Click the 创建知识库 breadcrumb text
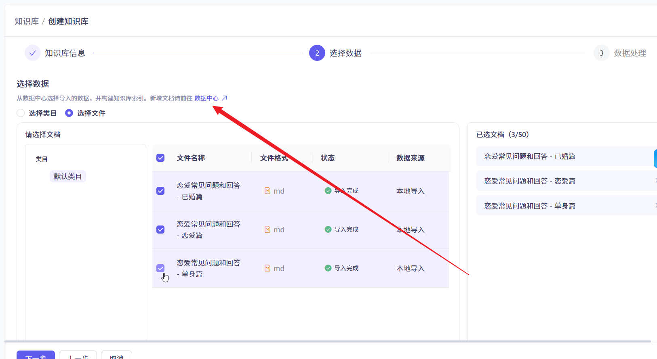This screenshot has width=657, height=359. point(68,21)
